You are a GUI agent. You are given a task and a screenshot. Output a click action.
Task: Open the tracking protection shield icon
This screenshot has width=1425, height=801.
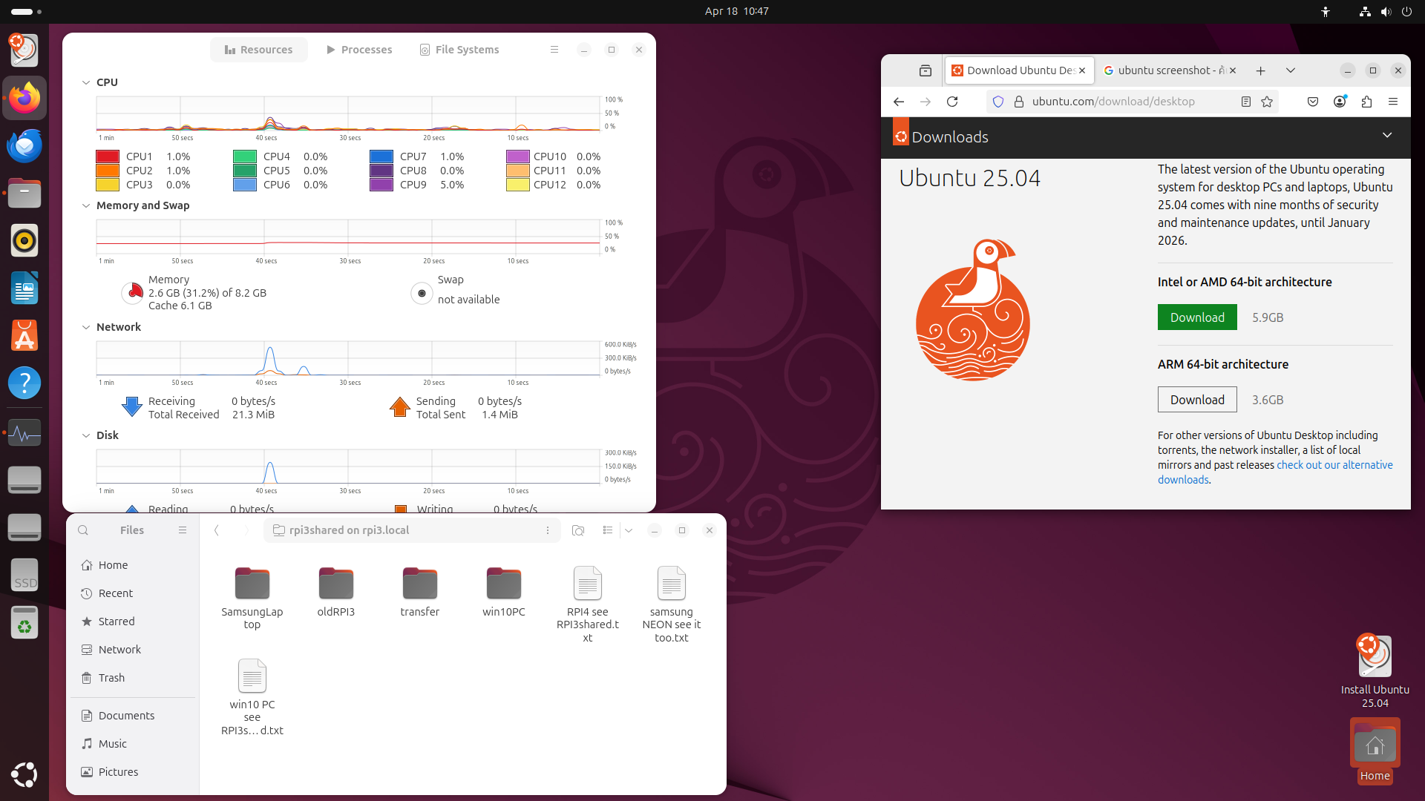pyautogui.click(x=998, y=102)
